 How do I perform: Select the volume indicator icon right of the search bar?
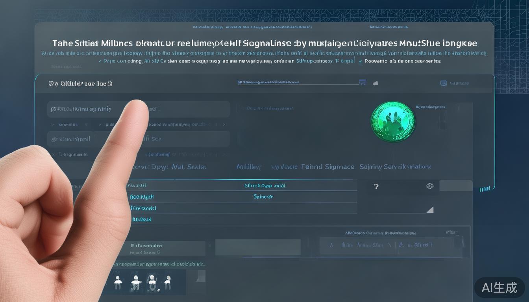tap(375, 83)
